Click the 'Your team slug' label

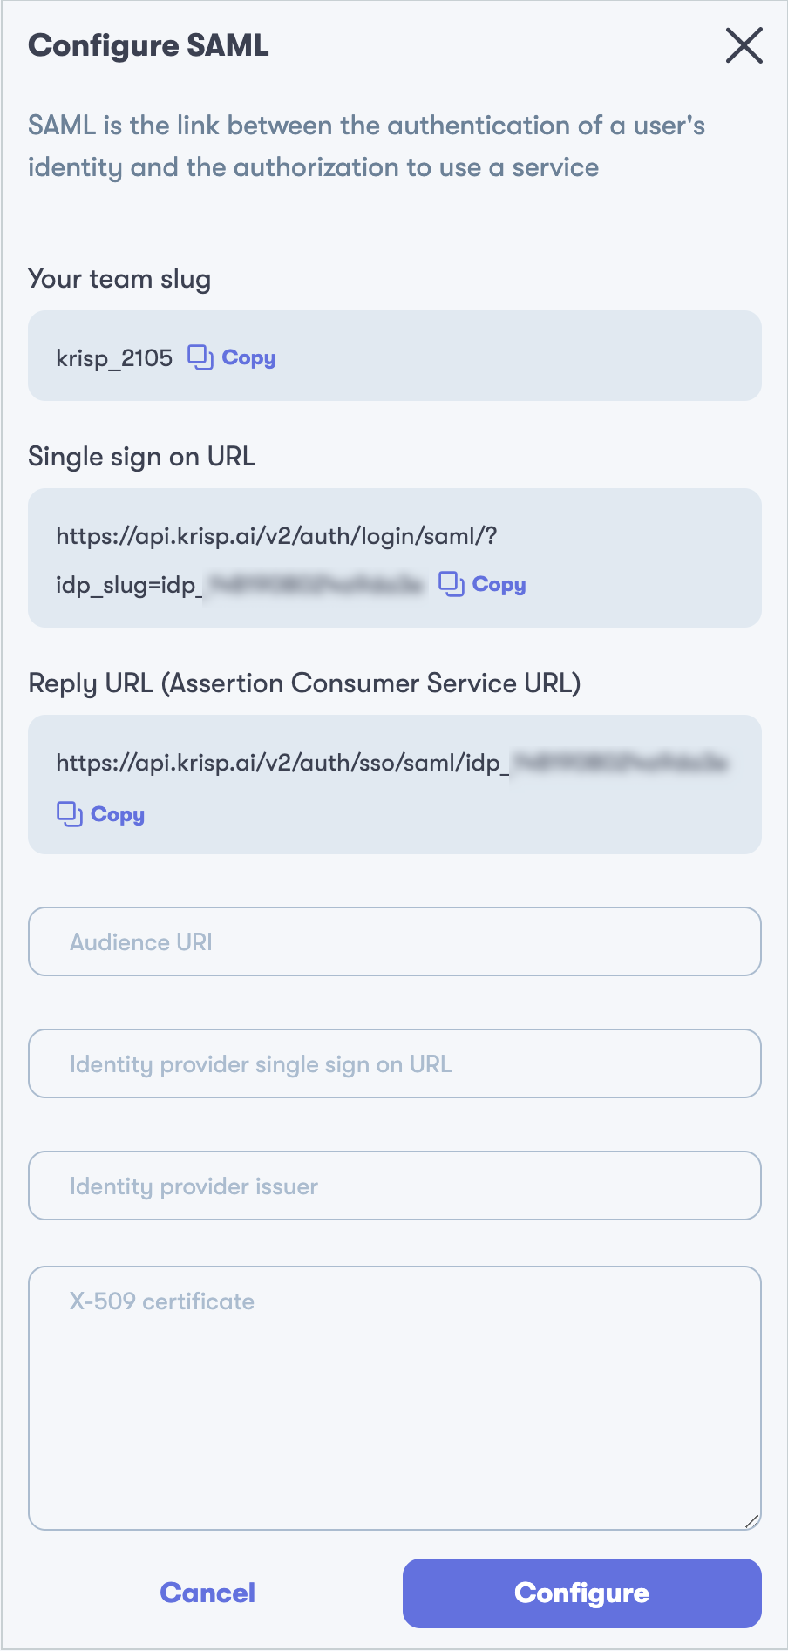coord(119,279)
